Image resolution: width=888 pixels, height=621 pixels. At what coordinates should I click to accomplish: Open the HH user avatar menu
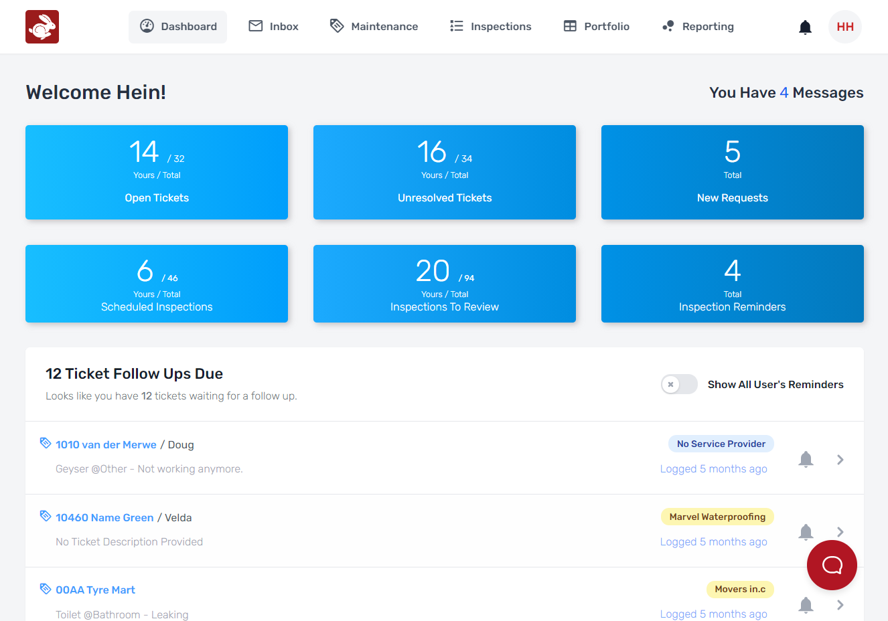tap(844, 27)
